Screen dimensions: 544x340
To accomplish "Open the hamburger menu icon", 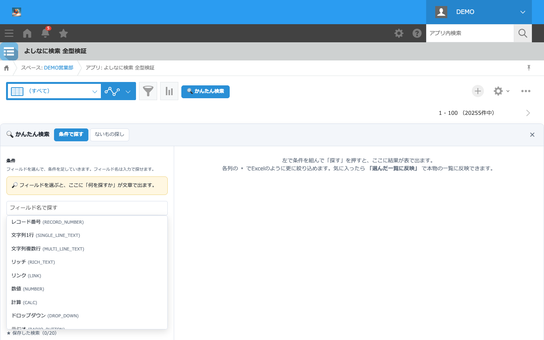I will (9, 33).
